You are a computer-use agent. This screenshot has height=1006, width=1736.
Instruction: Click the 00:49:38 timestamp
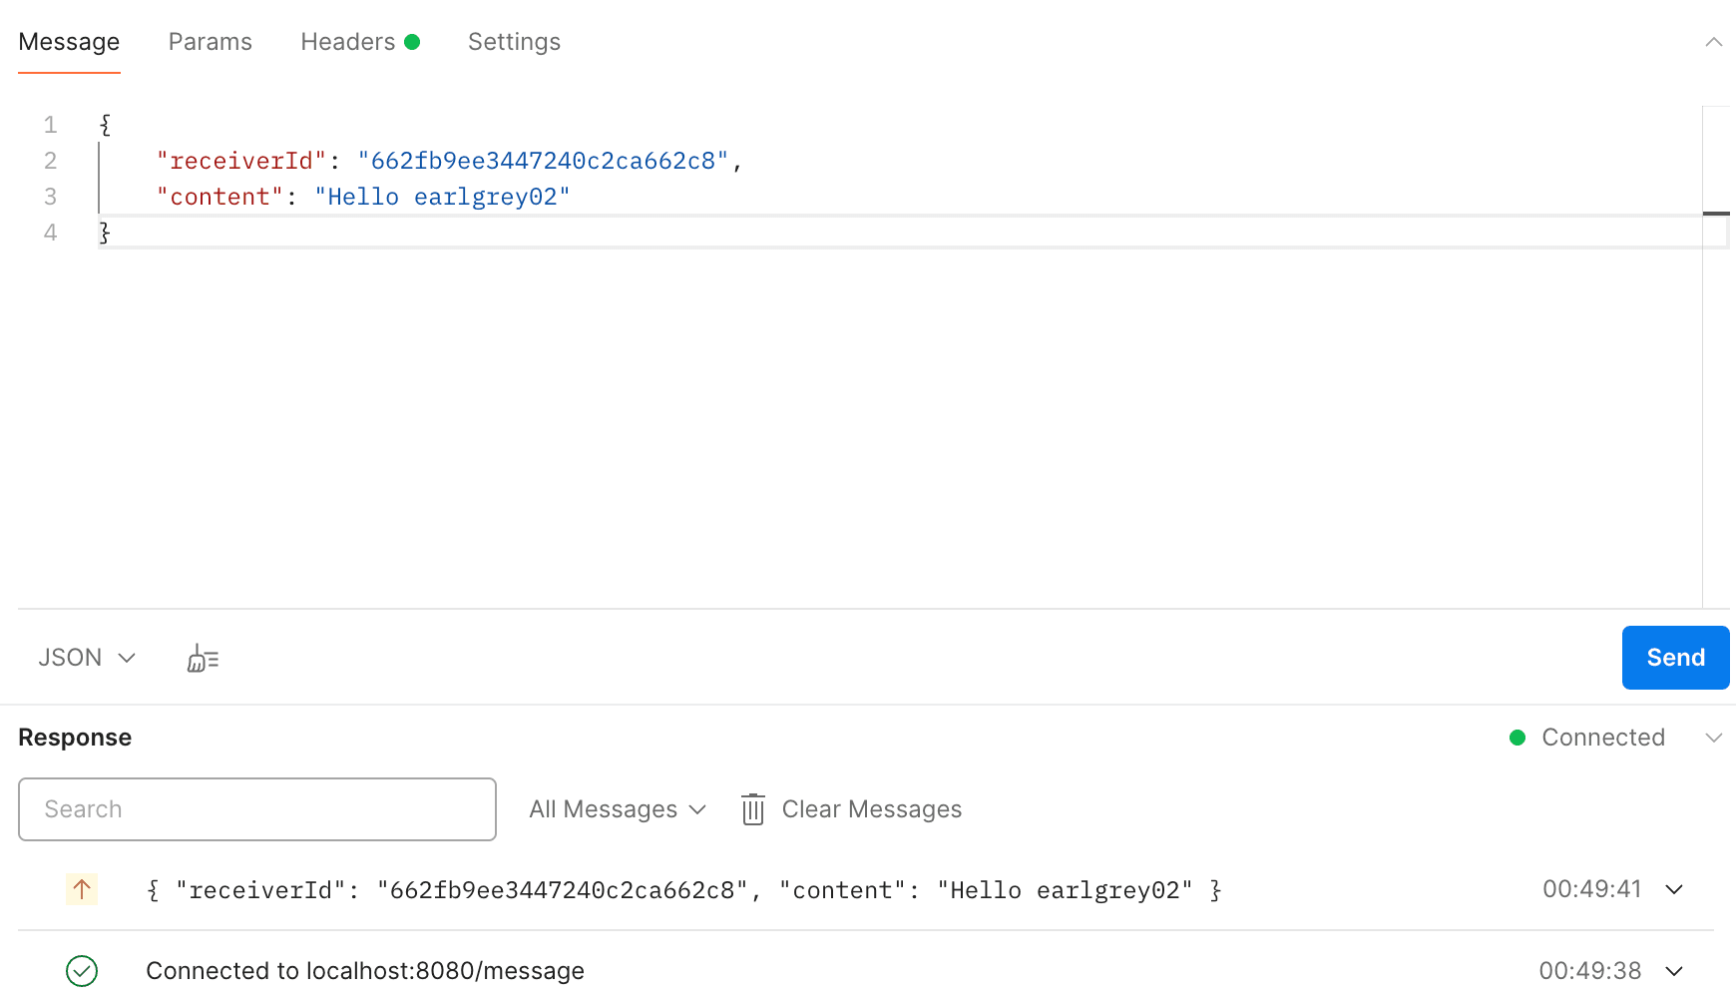tap(1590, 971)
